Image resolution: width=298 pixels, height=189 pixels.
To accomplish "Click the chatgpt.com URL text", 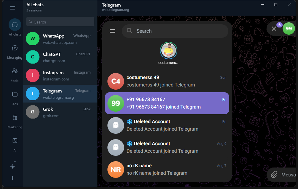I will (x=54, y=61).
